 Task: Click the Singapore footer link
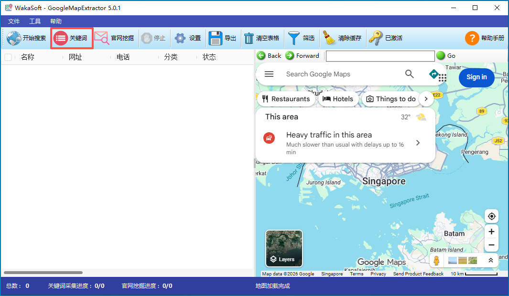click(x=332, y=274)
